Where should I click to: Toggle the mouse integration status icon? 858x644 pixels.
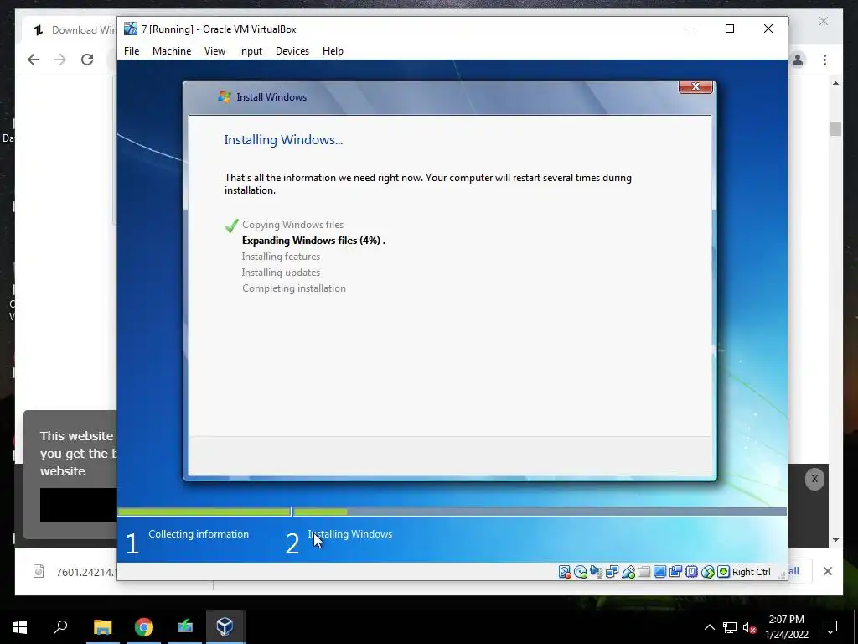707,572
